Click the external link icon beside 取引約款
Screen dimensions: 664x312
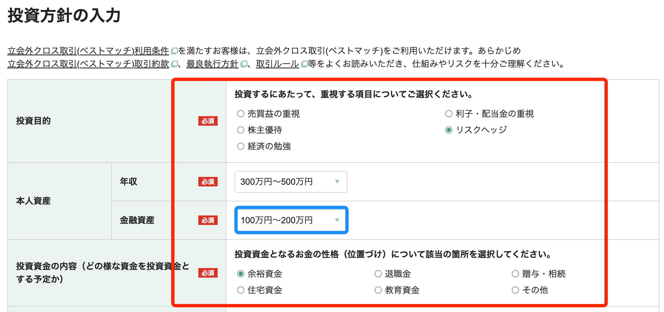click(x=174, y=64)
